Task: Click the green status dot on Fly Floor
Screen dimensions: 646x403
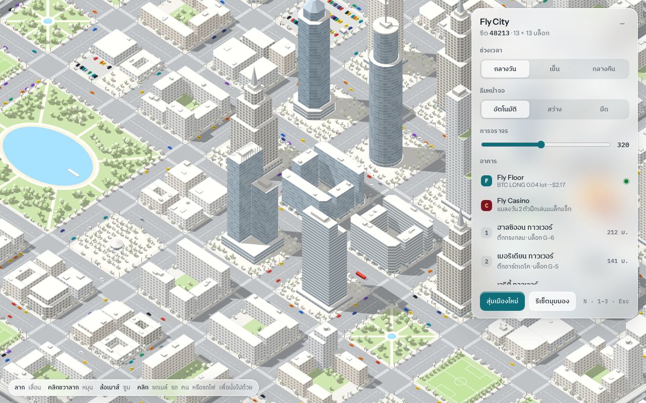Action: pyautogui.click(x=626, y=181)
